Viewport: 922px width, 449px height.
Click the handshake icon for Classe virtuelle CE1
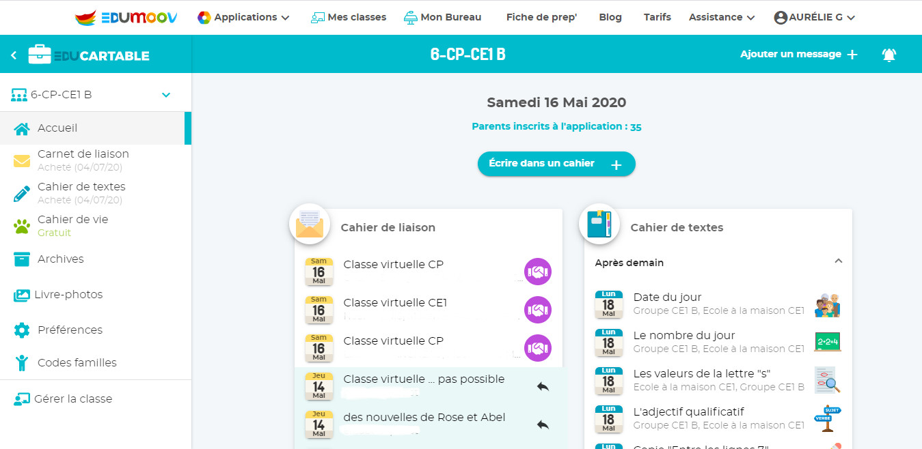point(537,310)
